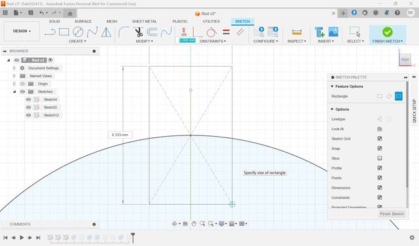Toggle the Sketch Grid checkbox

click(x=380, y=139)
